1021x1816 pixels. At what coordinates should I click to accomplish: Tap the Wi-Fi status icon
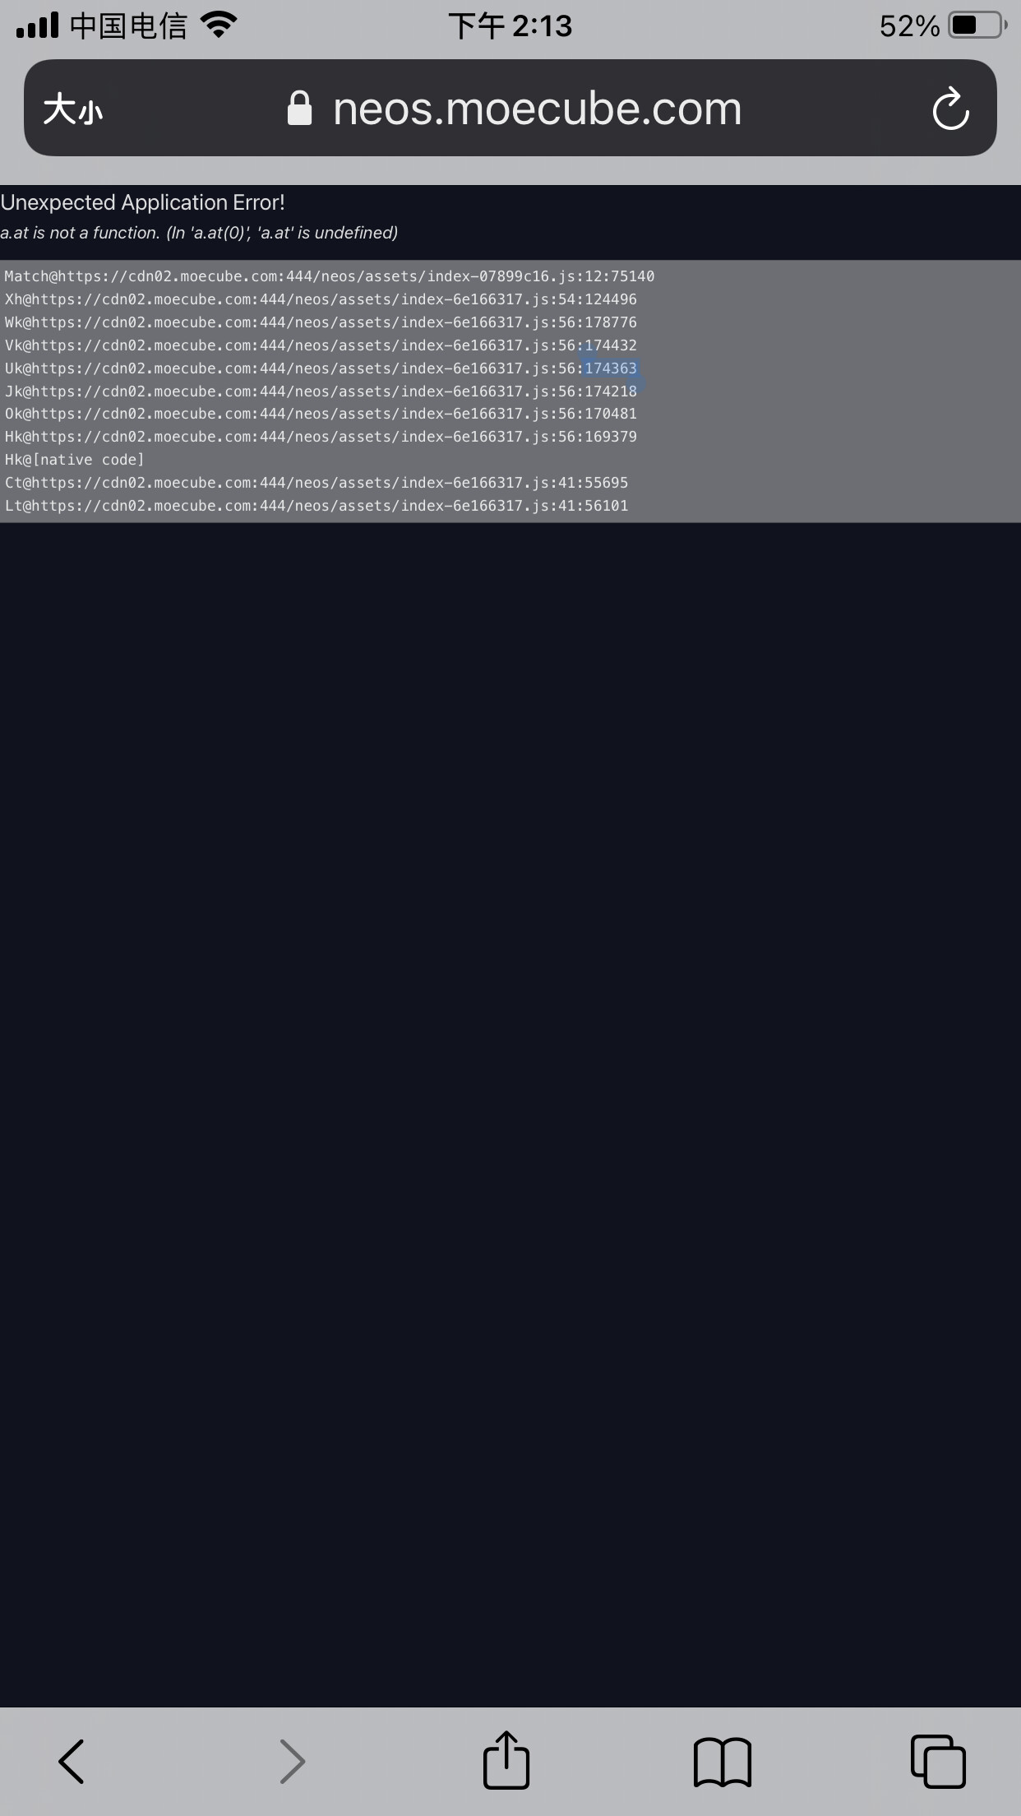219,25
